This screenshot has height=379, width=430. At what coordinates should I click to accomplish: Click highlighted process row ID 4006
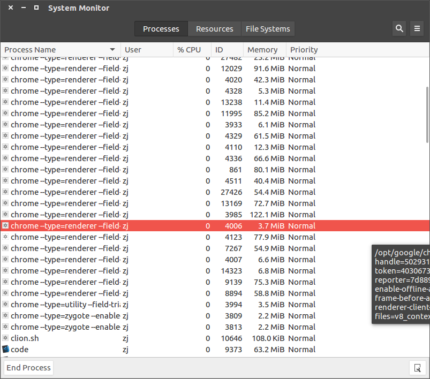click(x=215, y=226)
